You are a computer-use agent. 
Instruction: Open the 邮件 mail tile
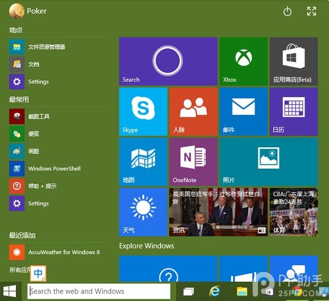click(243, 112)
